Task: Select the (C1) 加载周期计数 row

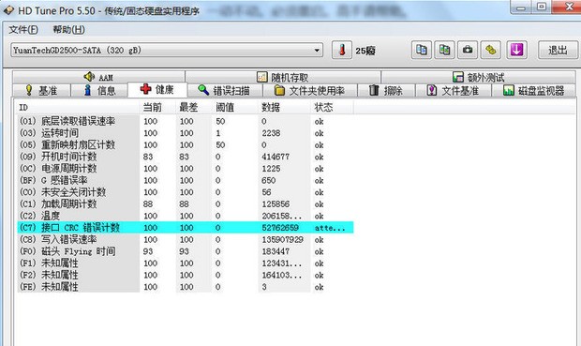Action: [x=186, y=204]
